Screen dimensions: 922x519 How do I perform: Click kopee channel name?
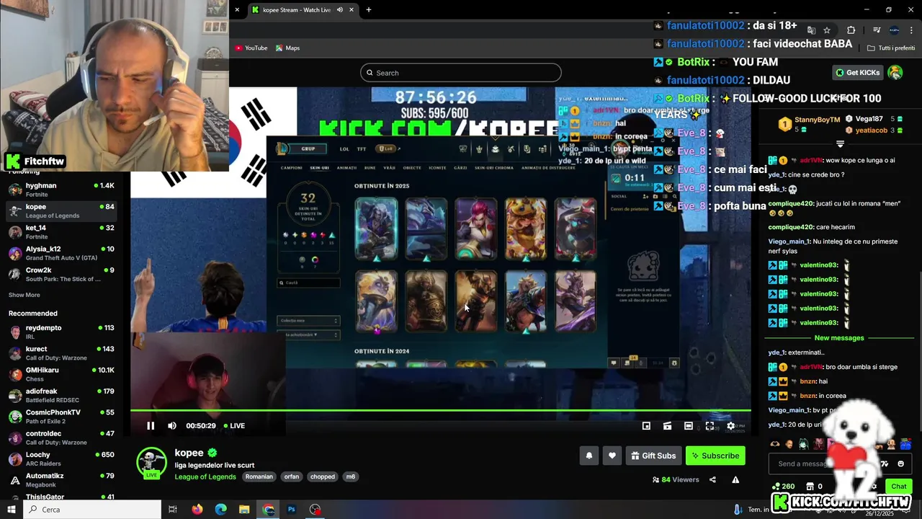pos(189,453)
